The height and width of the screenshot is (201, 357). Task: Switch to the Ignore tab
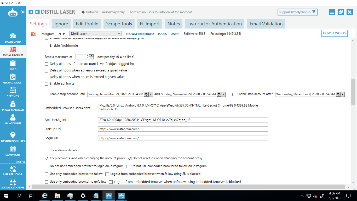coord(61,24)
